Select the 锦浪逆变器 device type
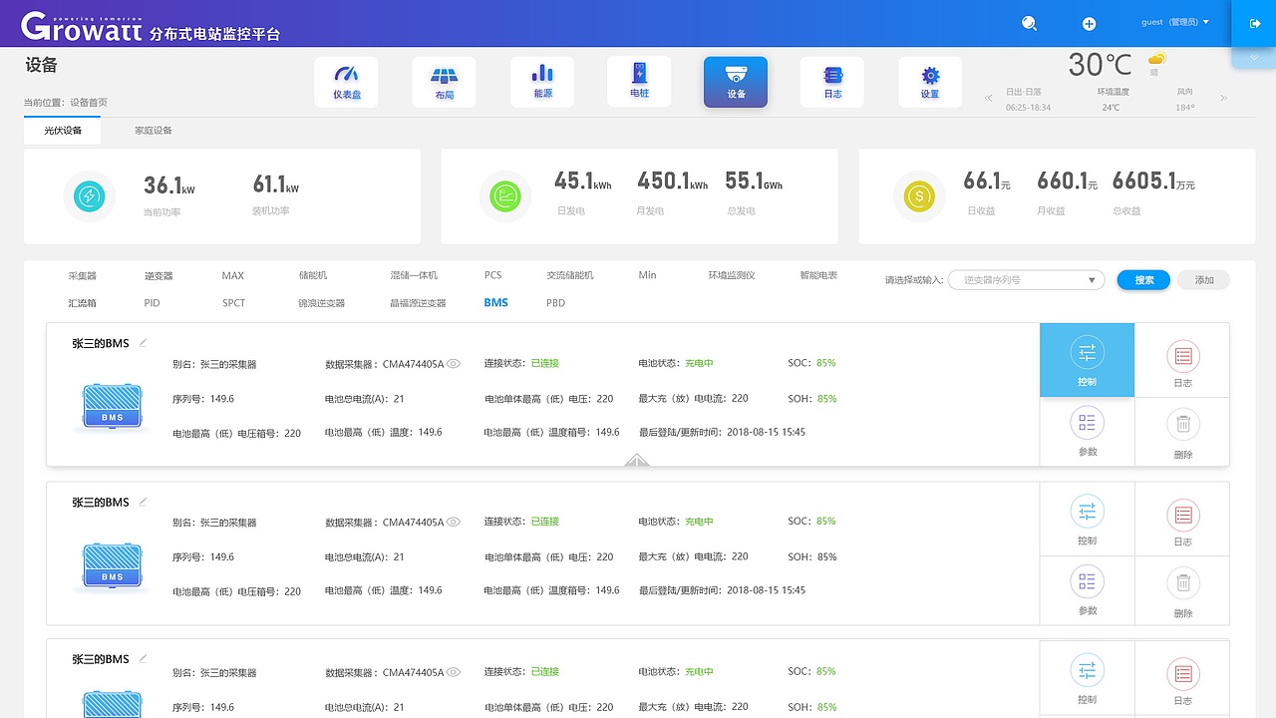Image resolution: width=1276 pixels, height=718 pixels. pos(321,303)
